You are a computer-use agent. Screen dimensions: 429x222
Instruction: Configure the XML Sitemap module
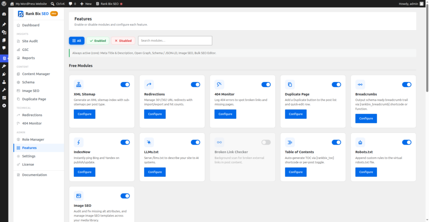click(x=85, y=114)
